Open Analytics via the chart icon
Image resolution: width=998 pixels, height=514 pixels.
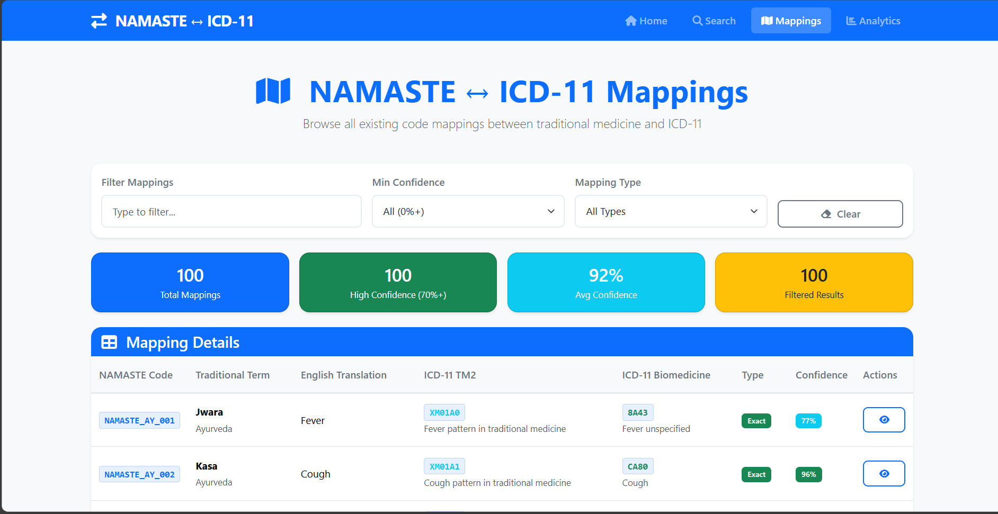tap(851, 20)
